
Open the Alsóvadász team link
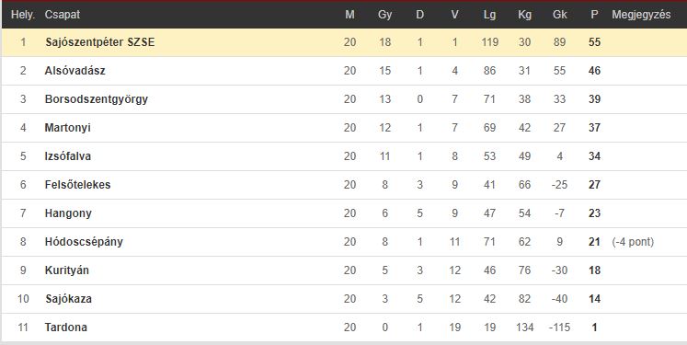tap(74, 71)
